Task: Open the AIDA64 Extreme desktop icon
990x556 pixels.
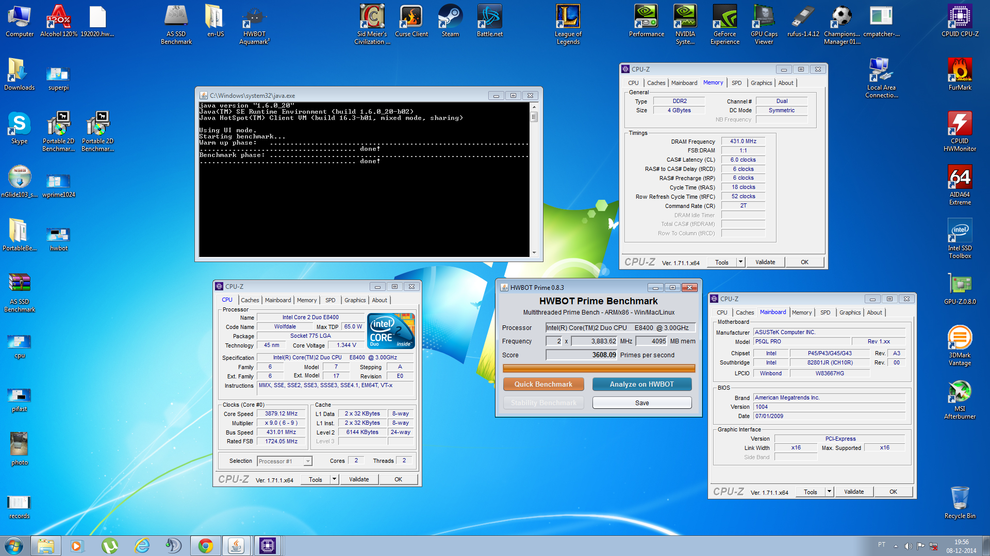Action: coord(960,185)
